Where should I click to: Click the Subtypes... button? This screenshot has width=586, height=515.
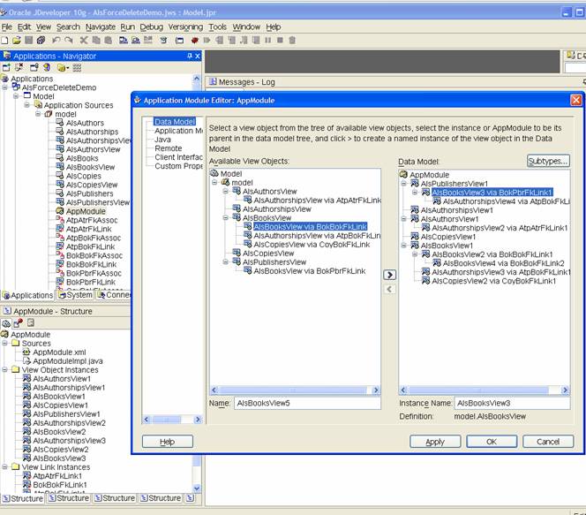pos(548,161)
